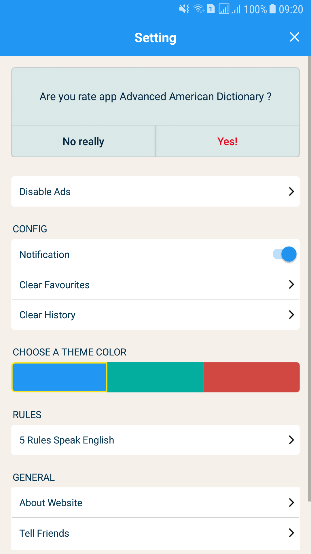The width and height of the screenshot is (311, 554).
Task: Select the blue theme color
Action: (59, 377)
